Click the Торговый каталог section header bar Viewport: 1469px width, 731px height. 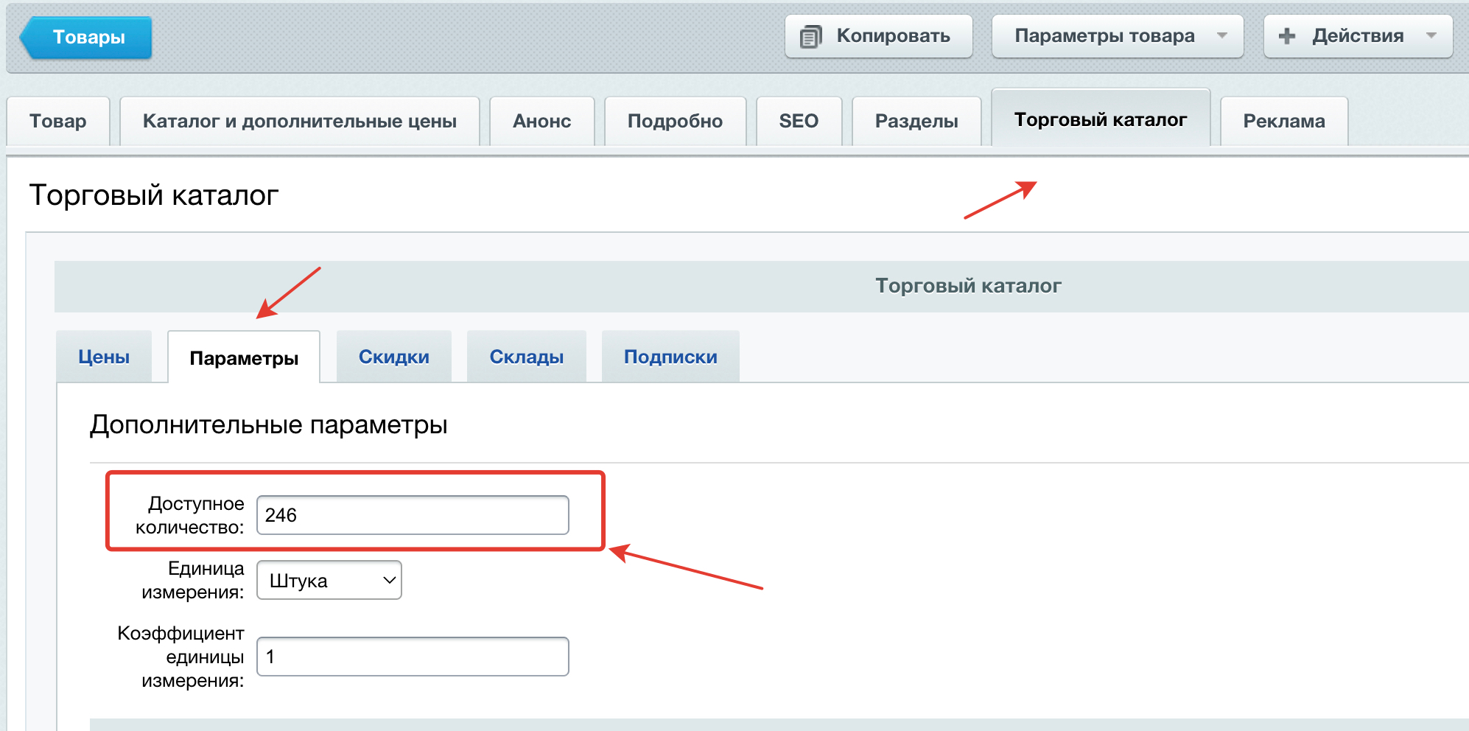(x=762, y=286)
